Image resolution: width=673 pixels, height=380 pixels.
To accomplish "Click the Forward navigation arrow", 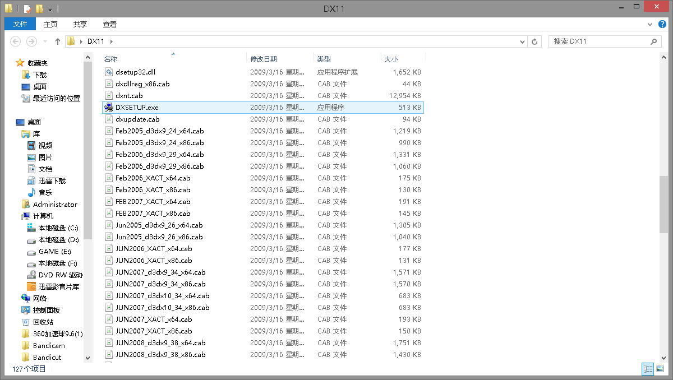I will tap(32, 41).
